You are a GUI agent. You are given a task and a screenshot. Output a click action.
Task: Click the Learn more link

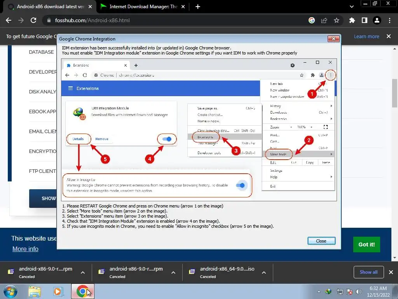(367, 36)
